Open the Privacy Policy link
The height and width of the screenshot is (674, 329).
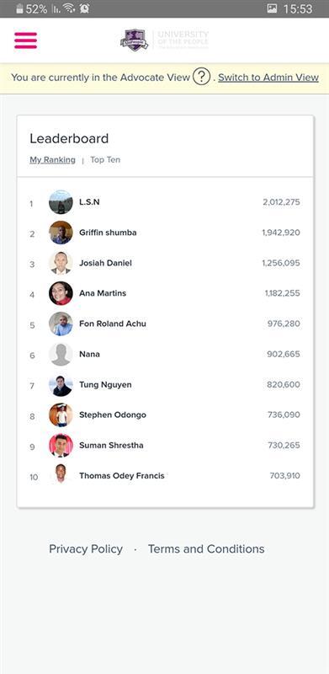point(86,549)
